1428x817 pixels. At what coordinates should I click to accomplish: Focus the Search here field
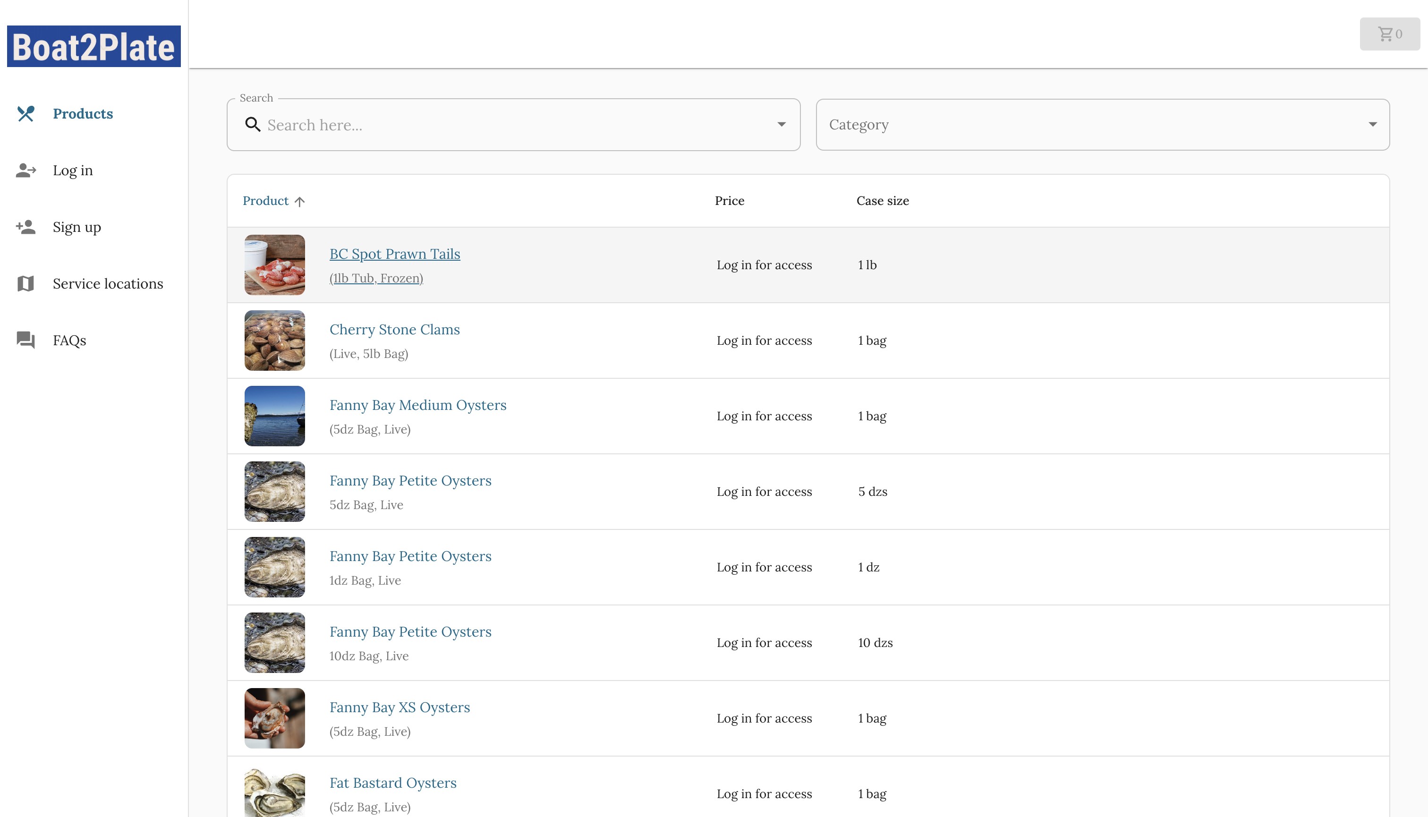[x=513, y=125]
